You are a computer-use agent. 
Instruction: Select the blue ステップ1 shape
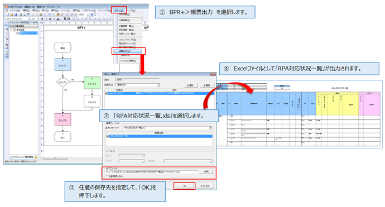pos(62,64)
